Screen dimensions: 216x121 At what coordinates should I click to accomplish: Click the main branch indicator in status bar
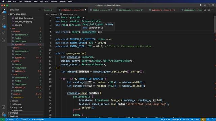click(x=10, y=120)
